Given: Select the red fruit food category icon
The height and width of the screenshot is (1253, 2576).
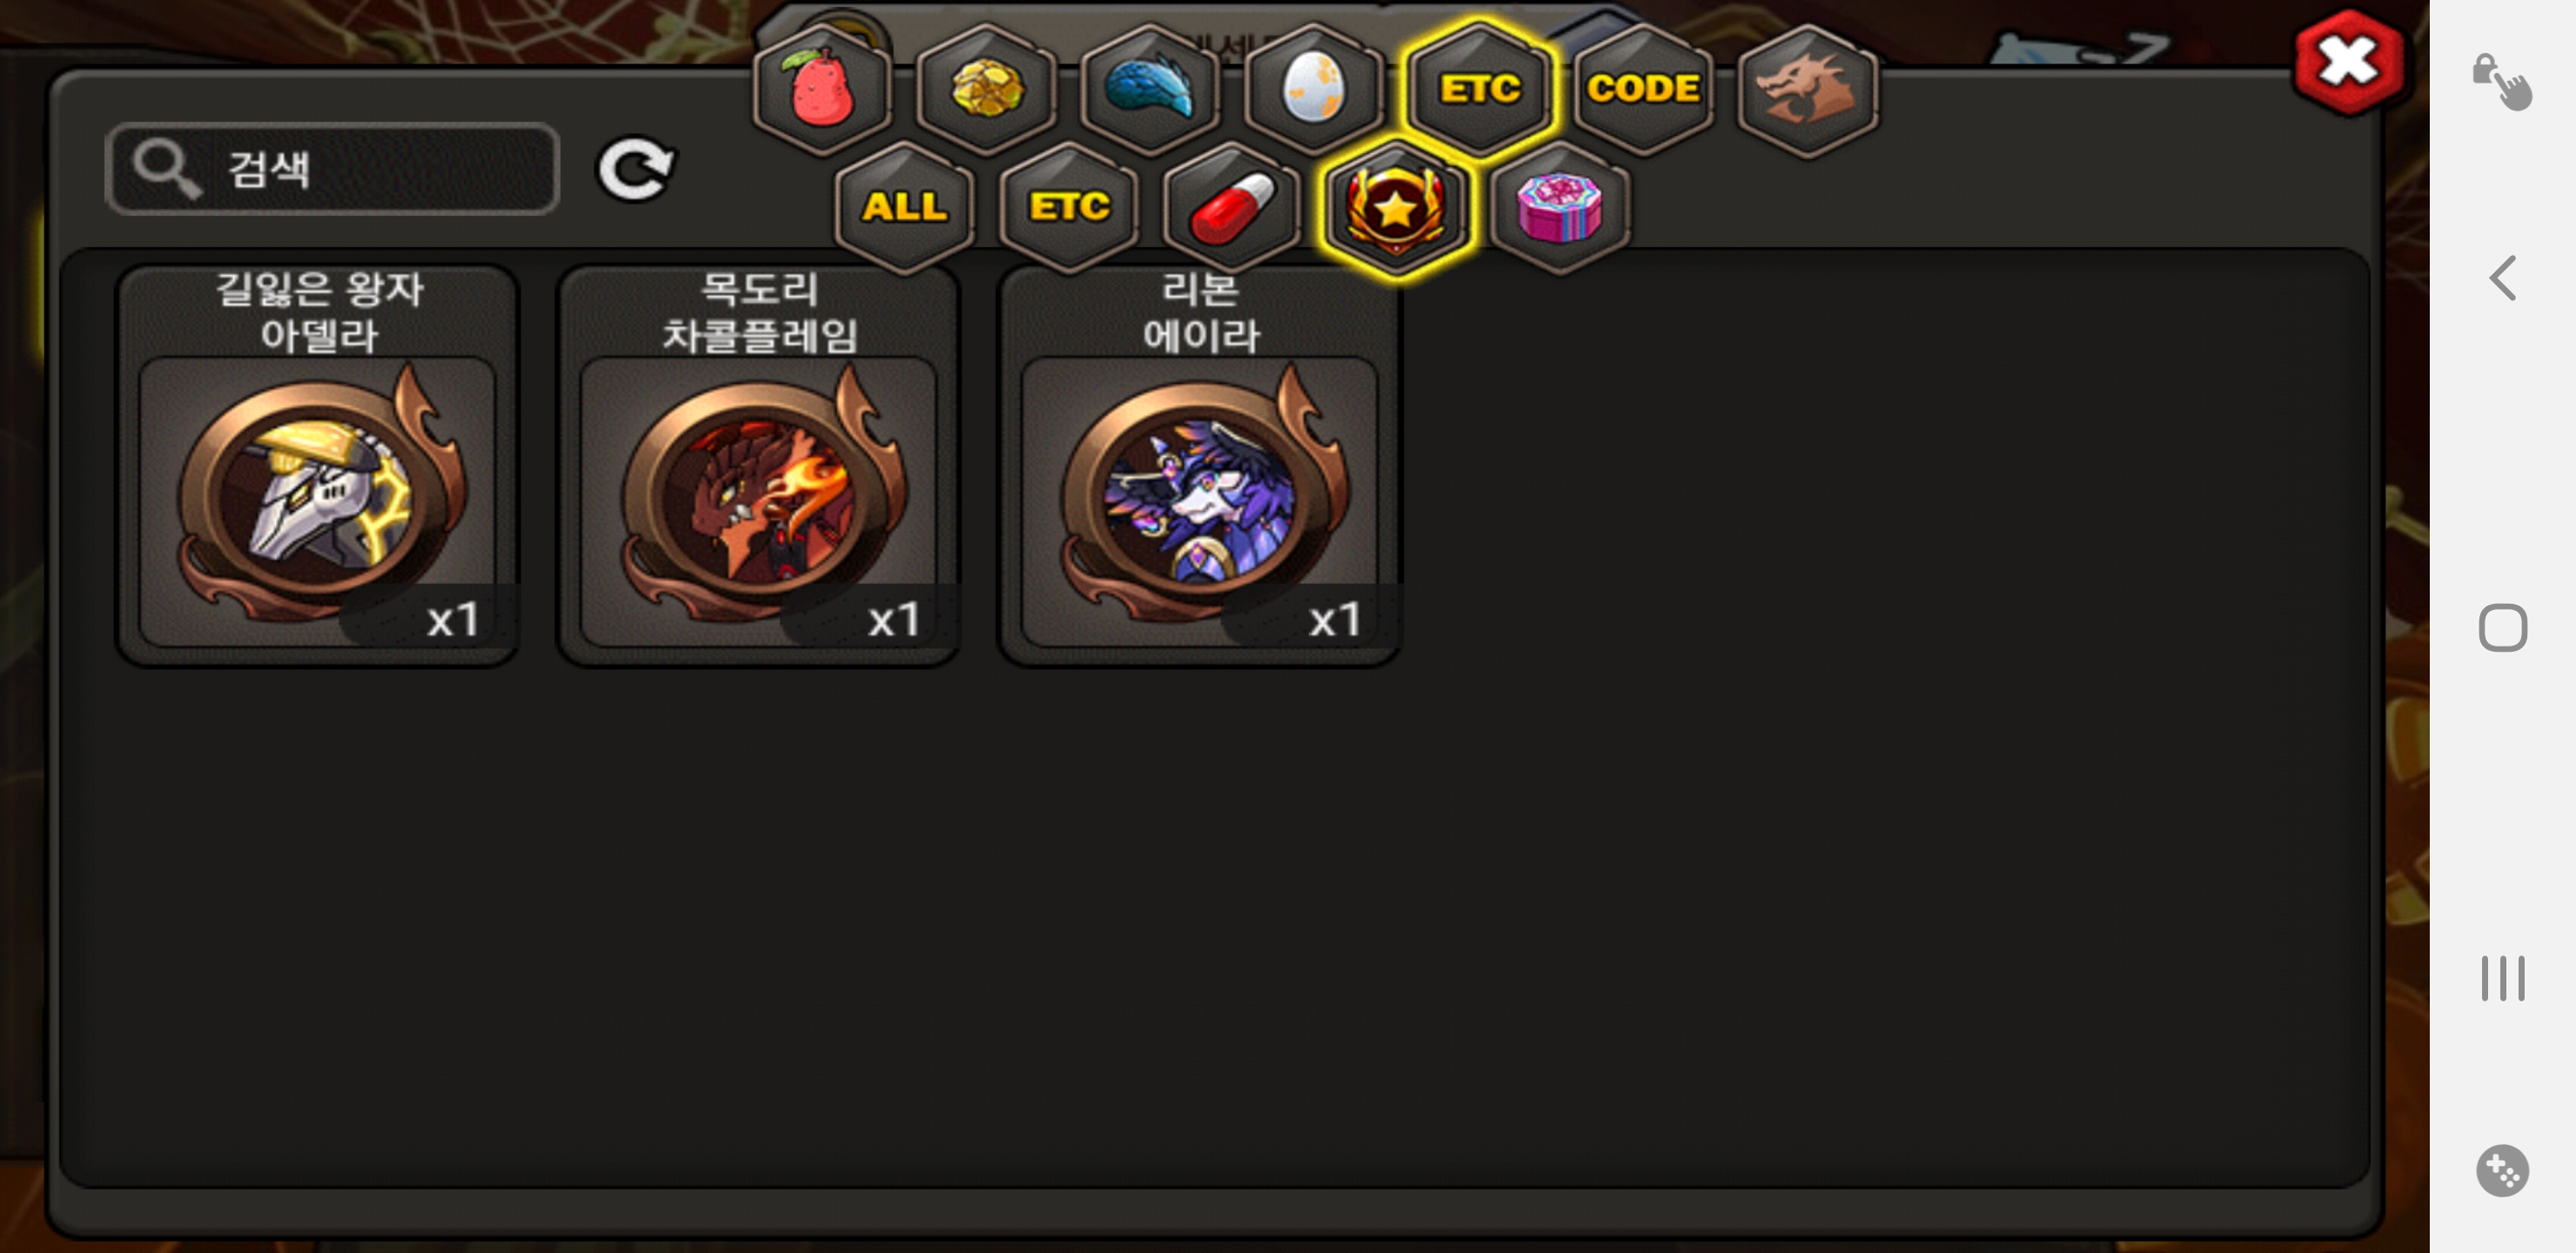Looking at the screenshot, I should [821, 90].
